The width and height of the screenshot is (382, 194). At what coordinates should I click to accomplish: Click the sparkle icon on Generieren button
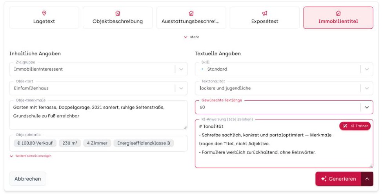324,179
